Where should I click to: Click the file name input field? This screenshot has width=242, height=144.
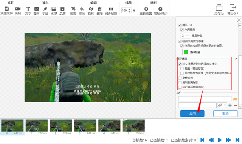point(197,105)
